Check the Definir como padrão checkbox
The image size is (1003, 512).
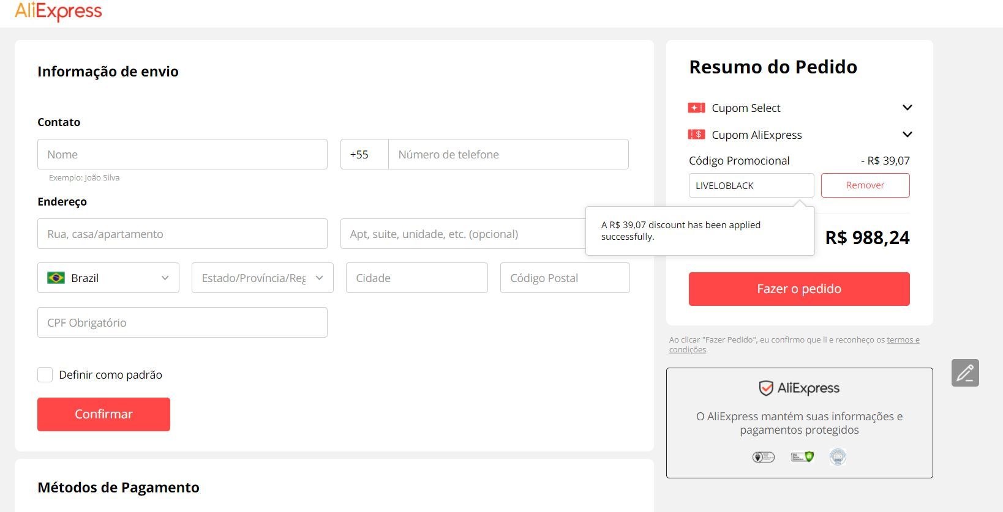click(45, 375)
